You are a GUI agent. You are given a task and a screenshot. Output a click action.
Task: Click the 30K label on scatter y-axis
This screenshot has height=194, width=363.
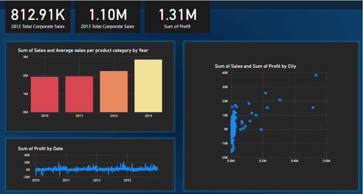pyautogui.click(x=226, y=87)
